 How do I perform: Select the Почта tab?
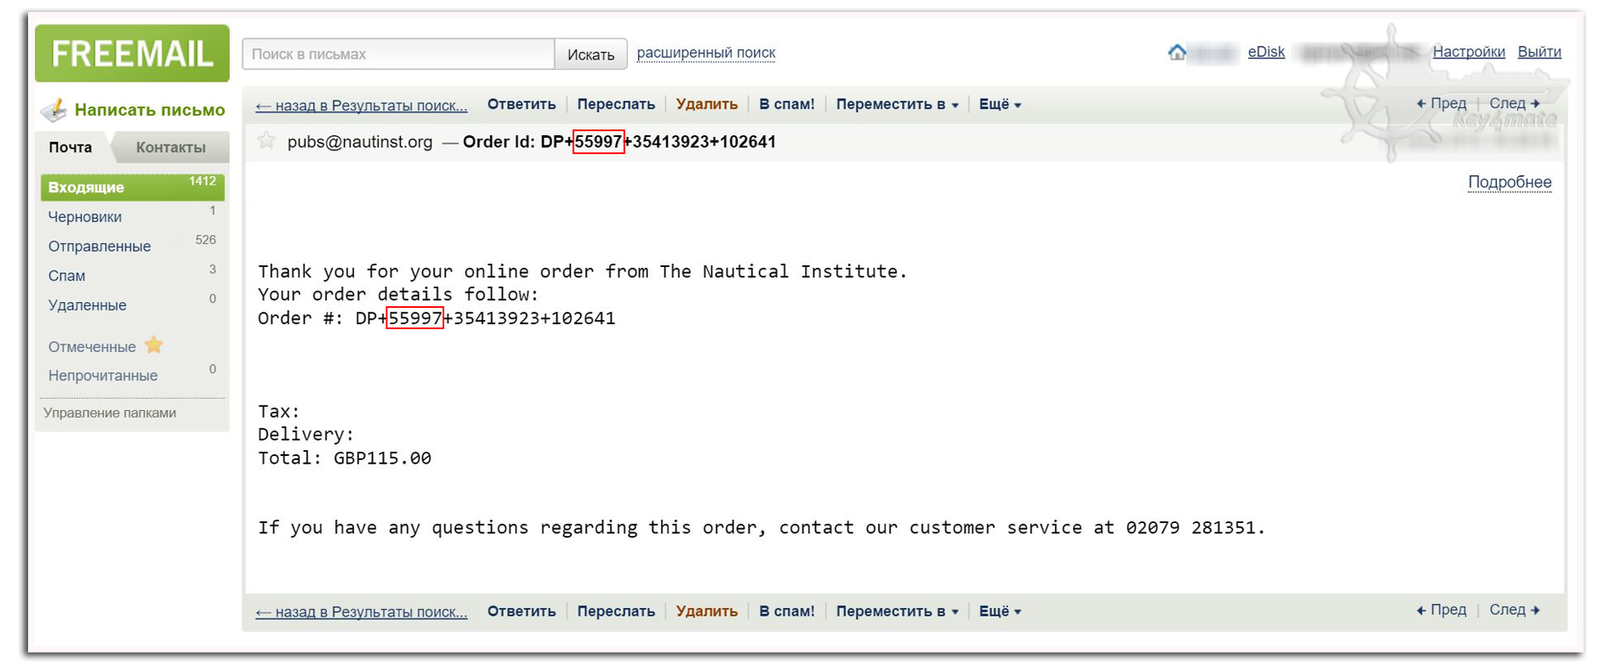coord(71,147)
